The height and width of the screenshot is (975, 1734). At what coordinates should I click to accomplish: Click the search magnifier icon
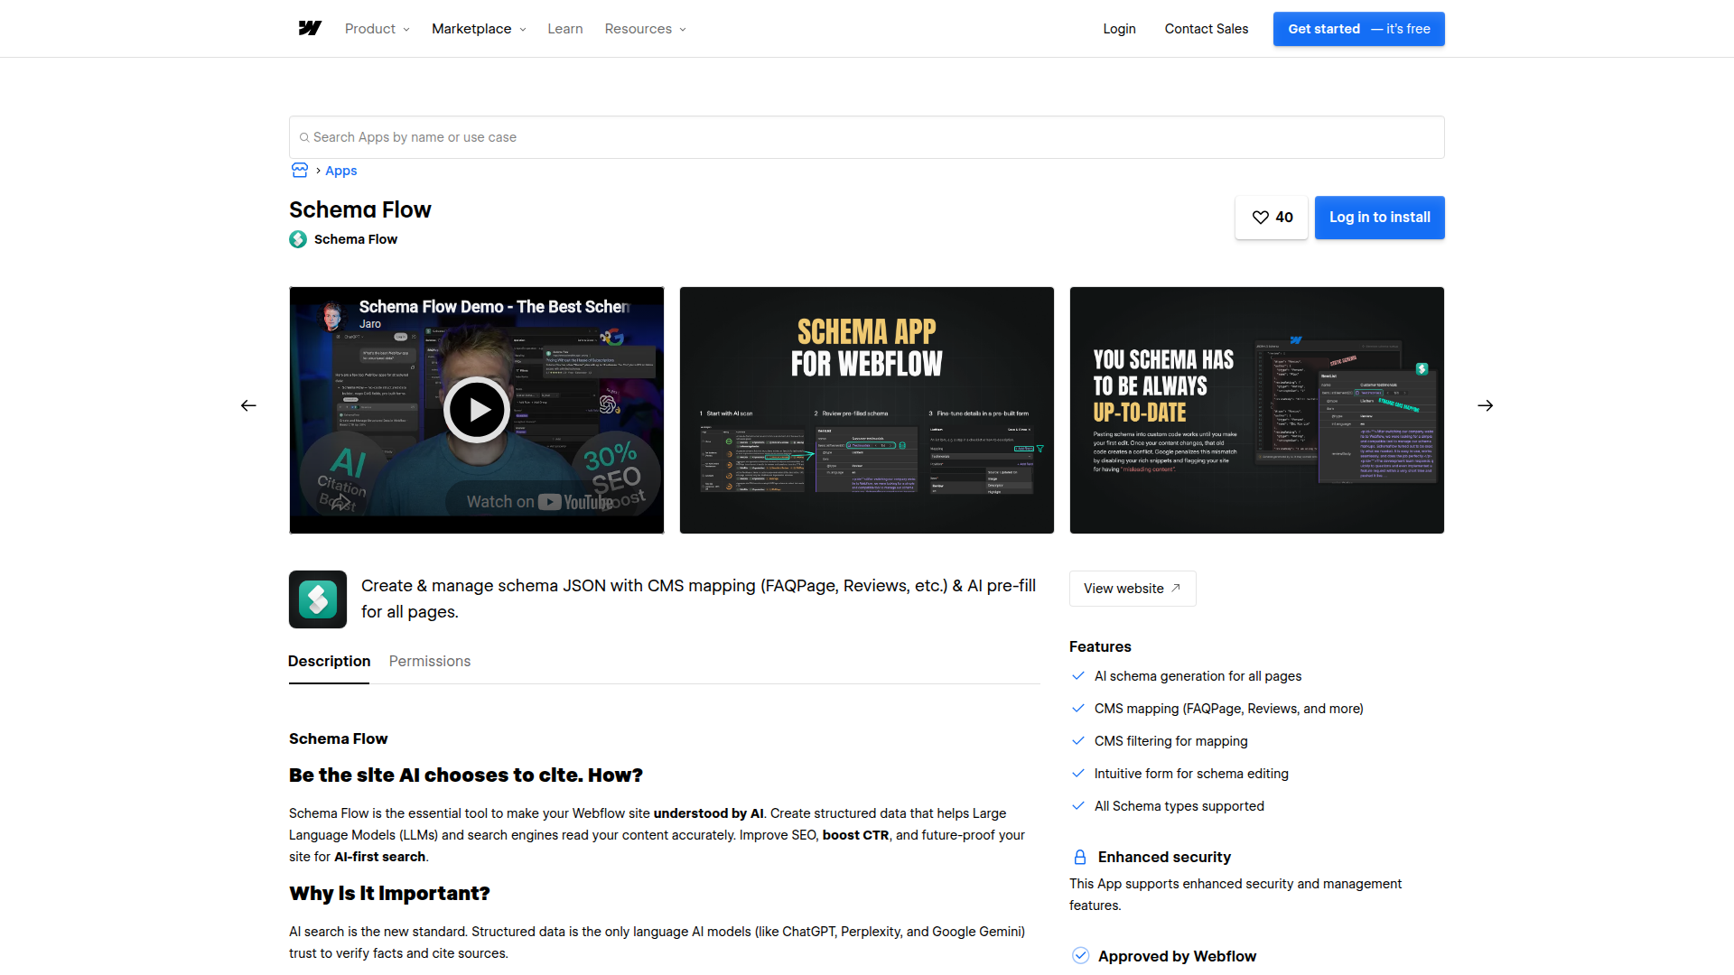[x=304, y=138]
